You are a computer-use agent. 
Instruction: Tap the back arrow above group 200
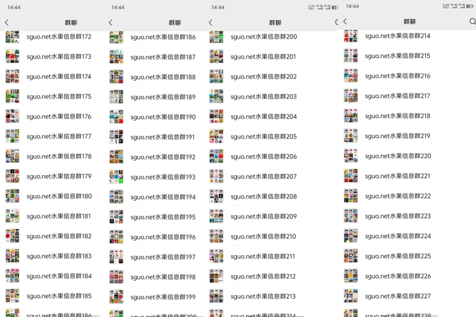[x=211, y=23]
